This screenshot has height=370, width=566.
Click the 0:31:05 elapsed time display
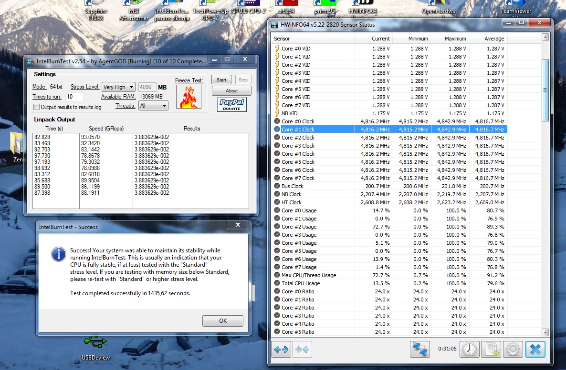447,349
